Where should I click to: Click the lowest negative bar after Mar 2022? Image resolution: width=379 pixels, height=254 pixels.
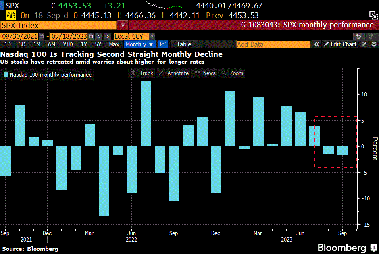click(104, 181)
